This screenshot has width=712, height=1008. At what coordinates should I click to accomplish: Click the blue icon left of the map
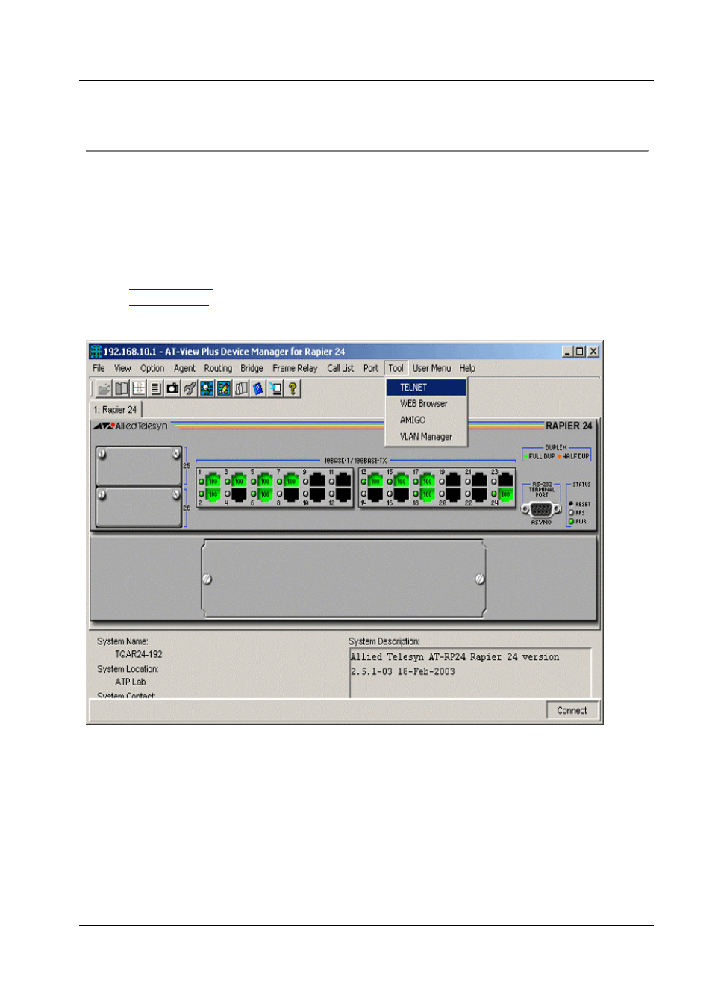click(224, 388)
